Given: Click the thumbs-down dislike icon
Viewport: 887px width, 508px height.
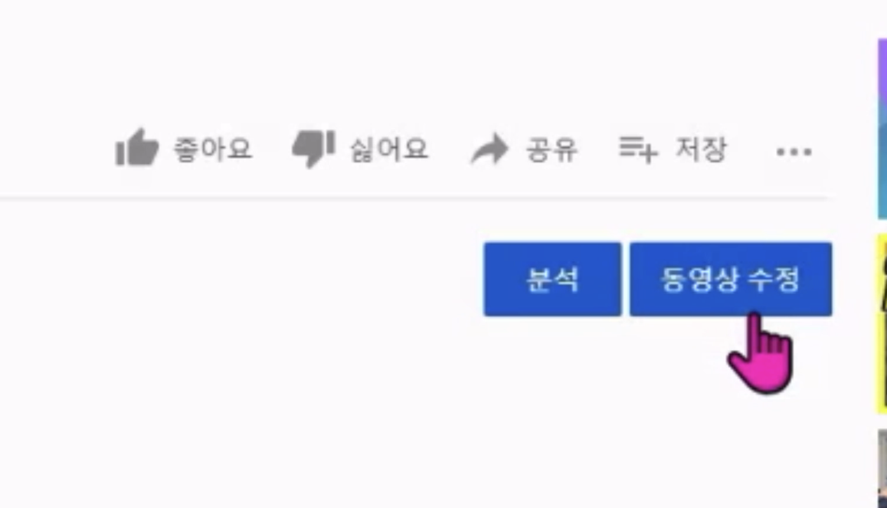Looking at the screenshot, I should 313,149.
